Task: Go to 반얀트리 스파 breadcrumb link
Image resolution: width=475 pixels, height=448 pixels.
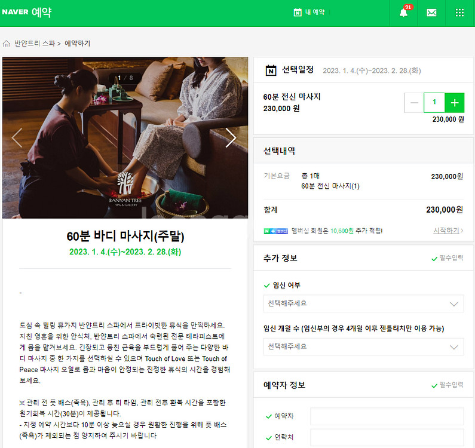Action: coord(35,44)
